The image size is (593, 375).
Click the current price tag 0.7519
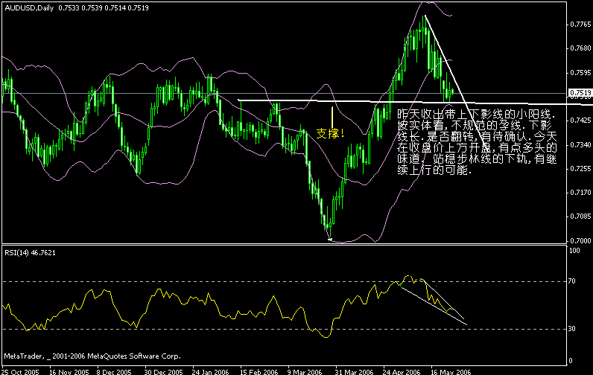580,93
